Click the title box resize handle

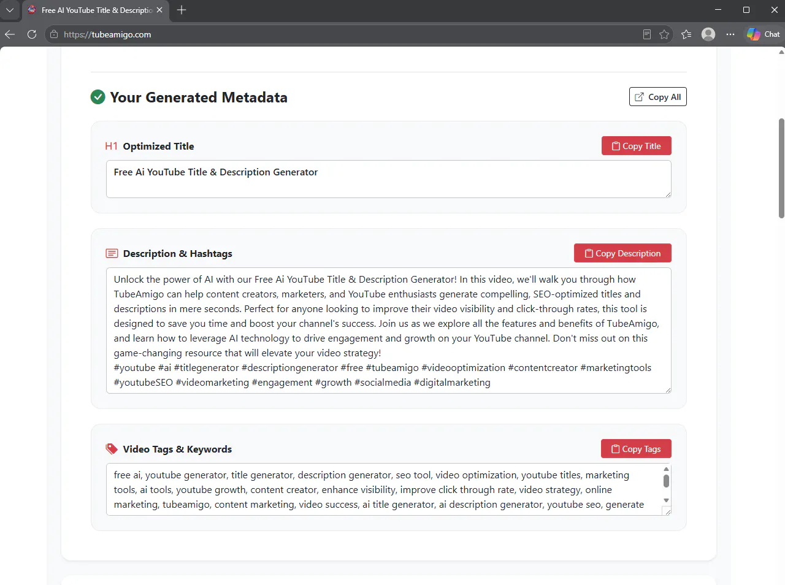[668, 194]
